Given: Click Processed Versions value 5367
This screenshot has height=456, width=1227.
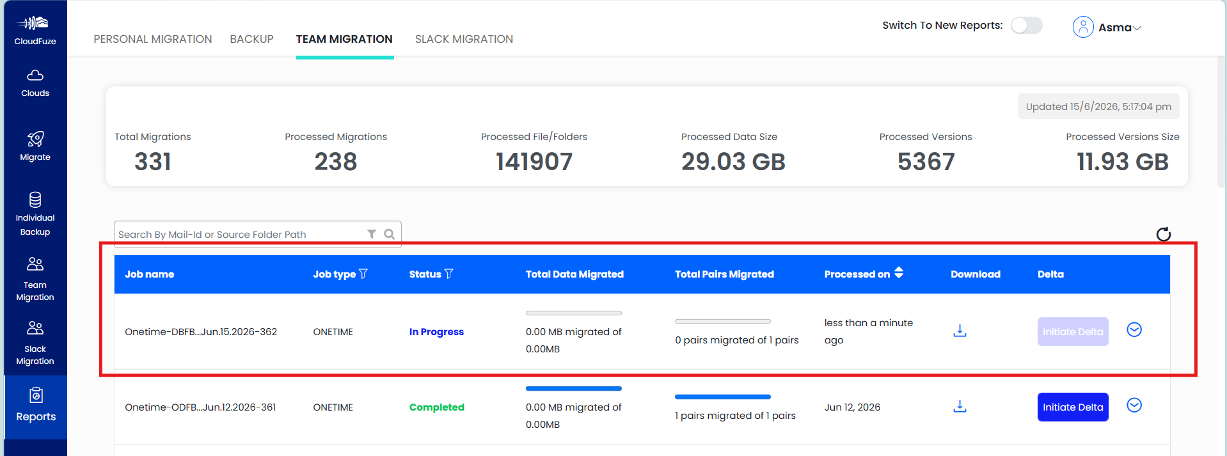Looking at the screenshot, I should [926, 161].
